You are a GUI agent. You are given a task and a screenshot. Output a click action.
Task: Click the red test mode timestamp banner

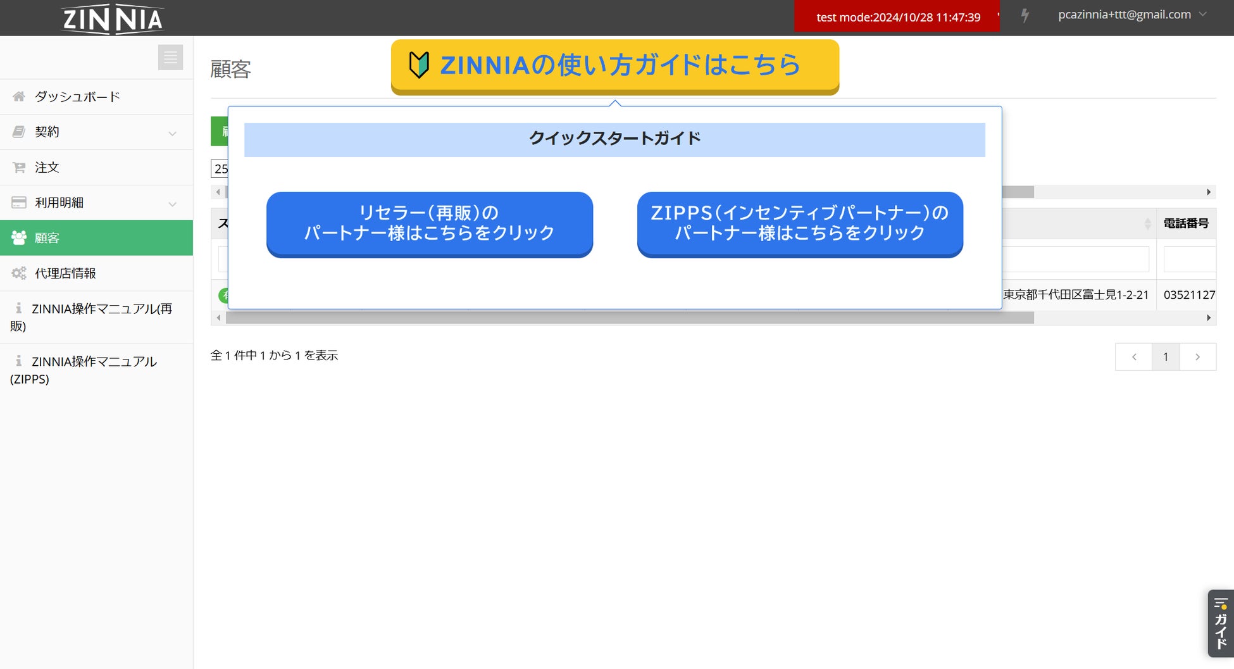897,16
